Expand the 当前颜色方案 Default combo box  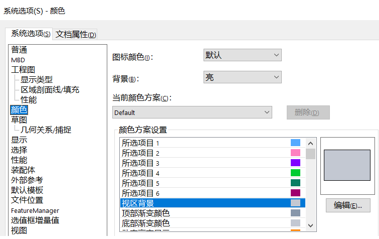(192, 112)
